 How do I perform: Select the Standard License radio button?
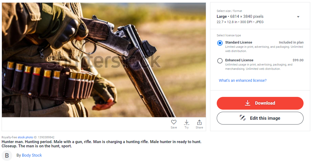click(x=220, y=43)
